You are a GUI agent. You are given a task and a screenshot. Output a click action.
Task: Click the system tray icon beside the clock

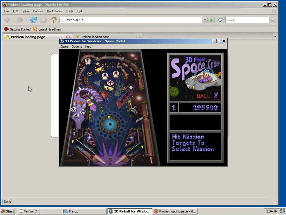(282, 211)
